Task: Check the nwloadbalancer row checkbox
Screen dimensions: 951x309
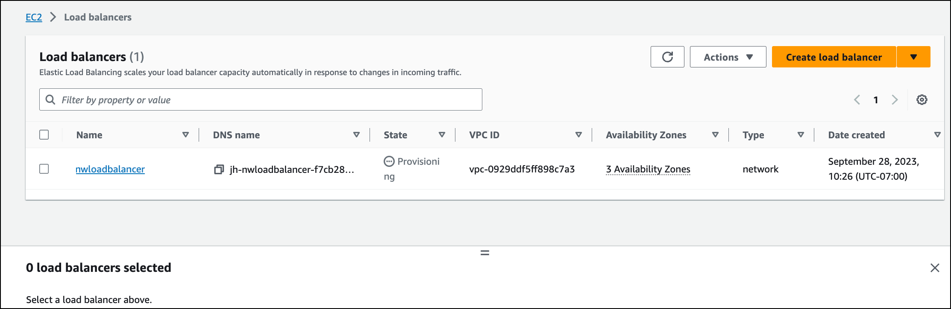Action: [44, 169]
